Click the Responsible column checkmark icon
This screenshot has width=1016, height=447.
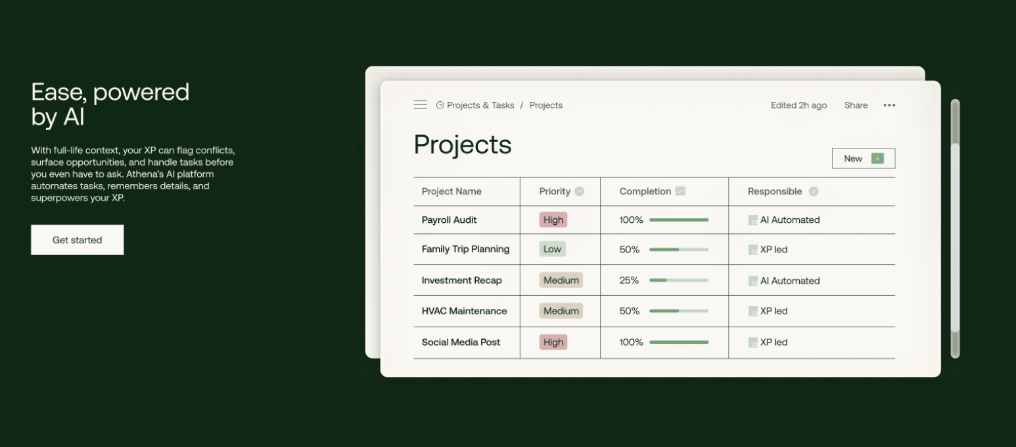pyautogui.click(x=814, y=191)
